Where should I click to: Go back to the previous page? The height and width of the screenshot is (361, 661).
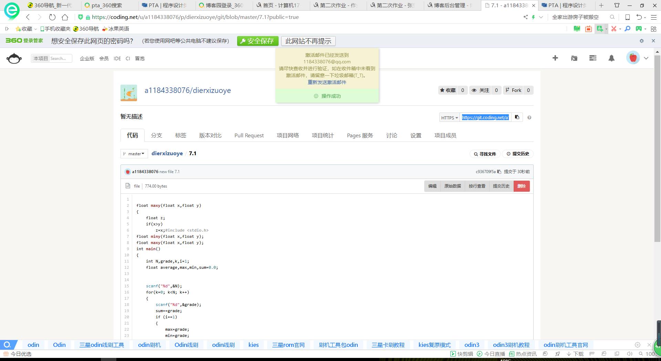click(x=28, y=17)
